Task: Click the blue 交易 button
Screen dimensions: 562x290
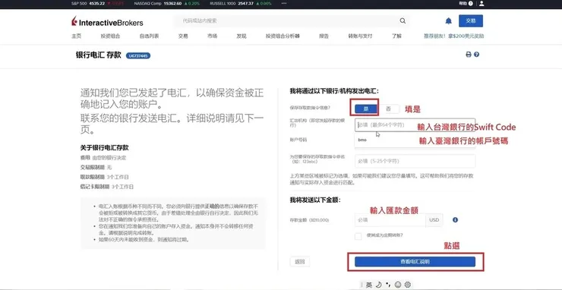Action: pyautogui.click(x=471, y=20)
